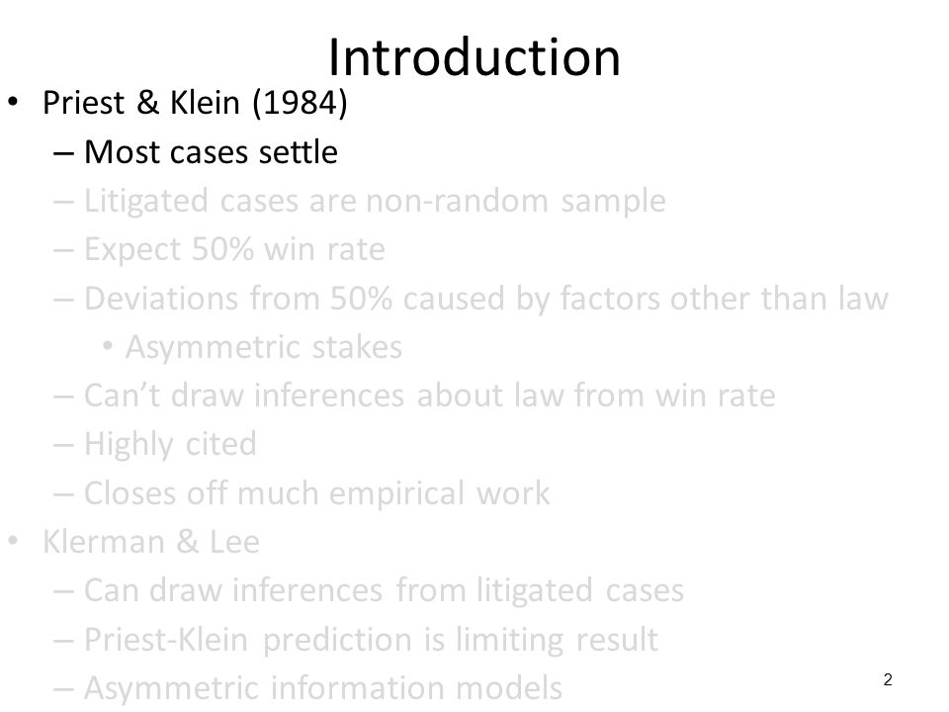
Task: Click Litigated cases are non-random sample text
Action: point(375,201)
